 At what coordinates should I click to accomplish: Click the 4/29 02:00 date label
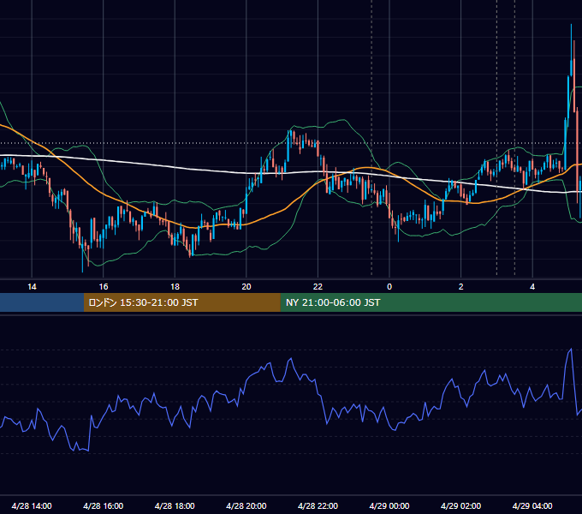point(461,505)
